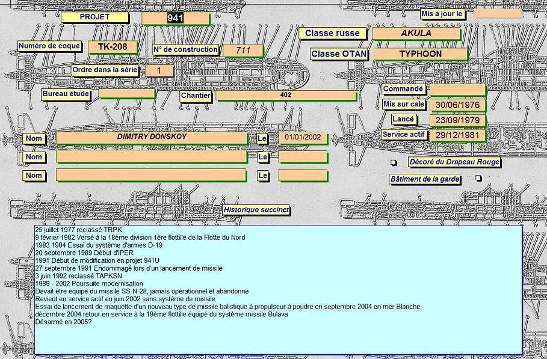547x359 pixels.
Task: Click the second empty Nom field
Action: click(151, 157)
